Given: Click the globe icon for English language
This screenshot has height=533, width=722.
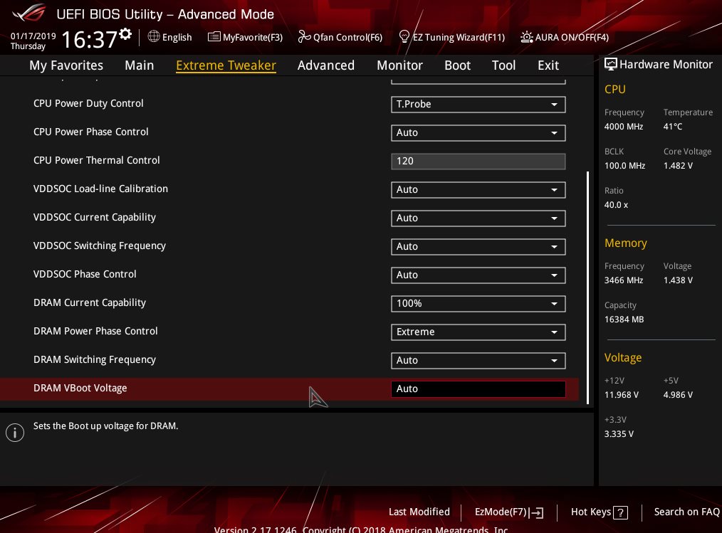Looking at the screenshot, I should pos(154,36).
